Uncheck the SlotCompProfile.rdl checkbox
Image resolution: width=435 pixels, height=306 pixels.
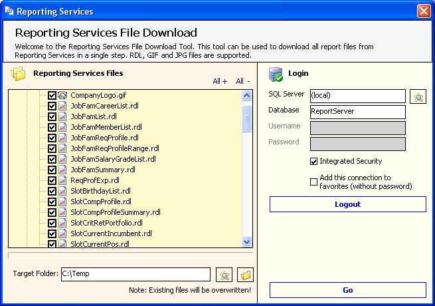pyautogui.click(x=52, y=202)
